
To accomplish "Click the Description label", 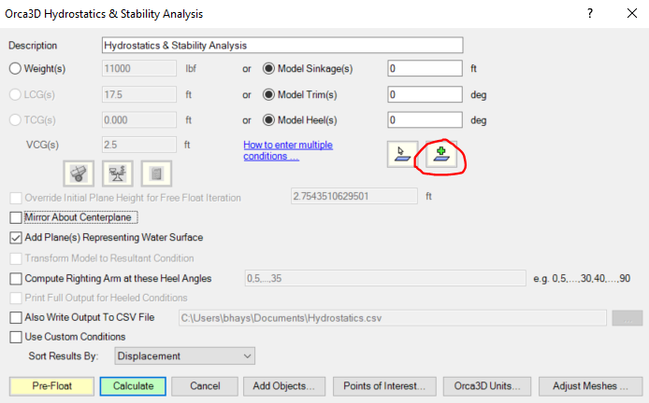I will (x=33, y=46).
